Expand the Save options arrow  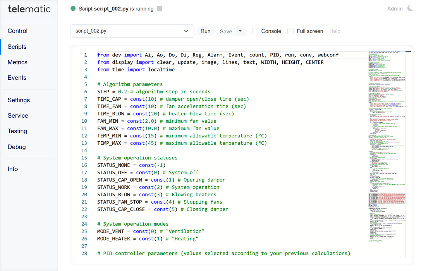(x=240, y=31)
